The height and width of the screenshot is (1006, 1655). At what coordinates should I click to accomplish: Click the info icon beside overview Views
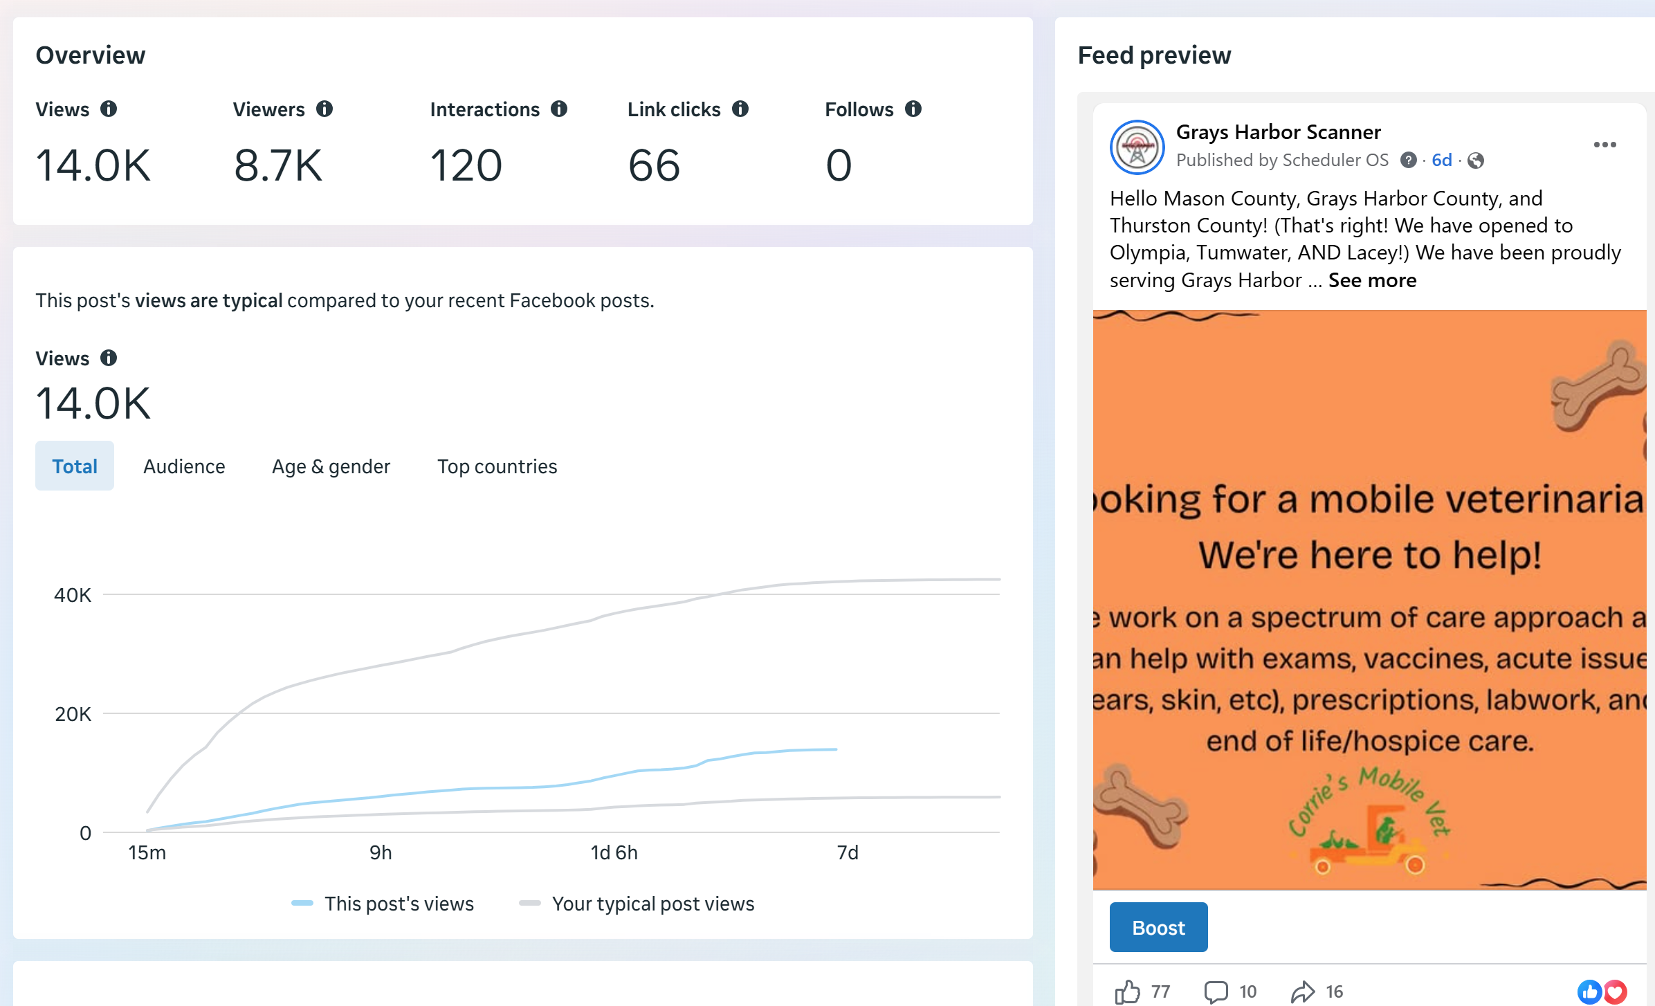coord(109,109)
